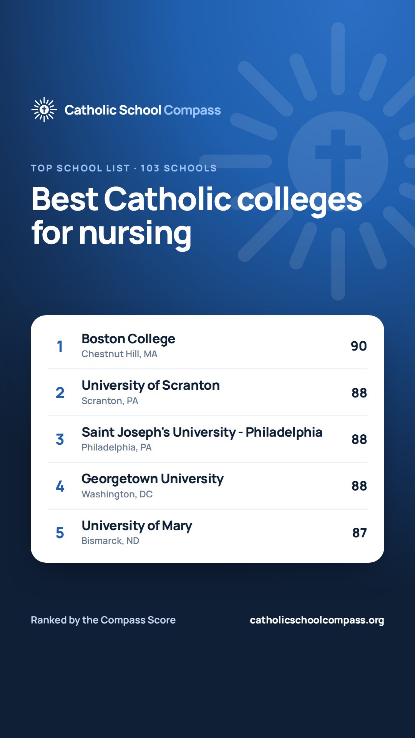
Task: Open the University of Mary entry
Action: point(207,533)
